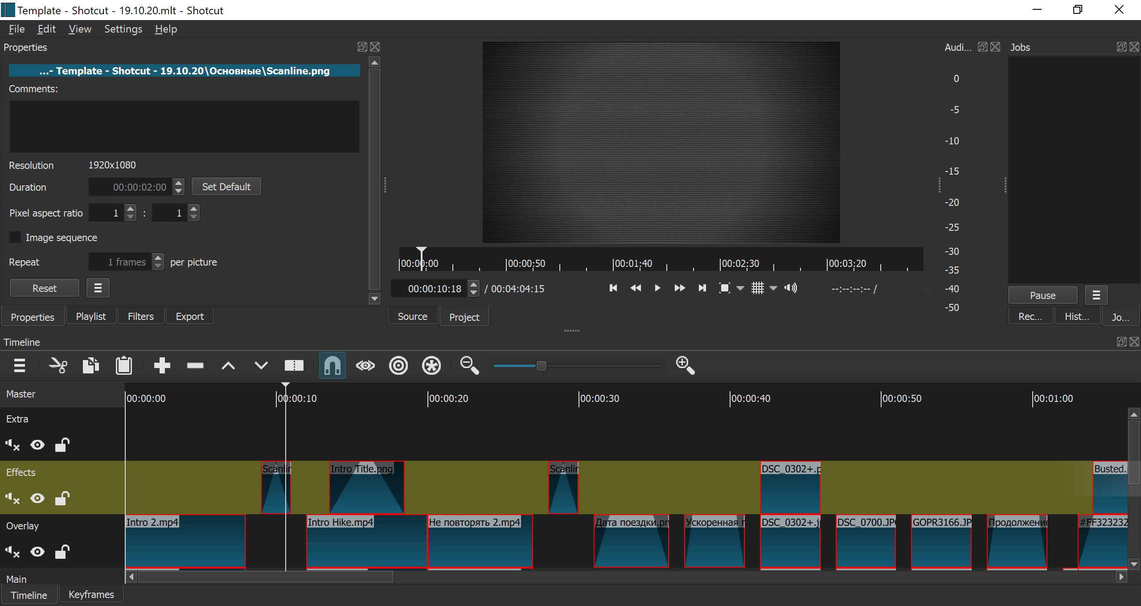Click the Ripple target icon
The height and width of the screenshot is (606, 1141).
pos(398,366)
